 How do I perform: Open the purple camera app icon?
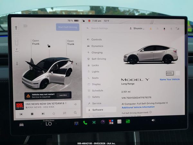[x=103, y=122]
